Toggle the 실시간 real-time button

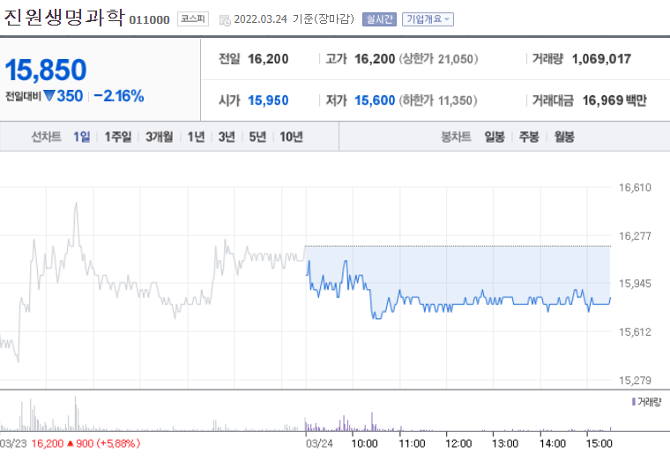coord(379,19)
